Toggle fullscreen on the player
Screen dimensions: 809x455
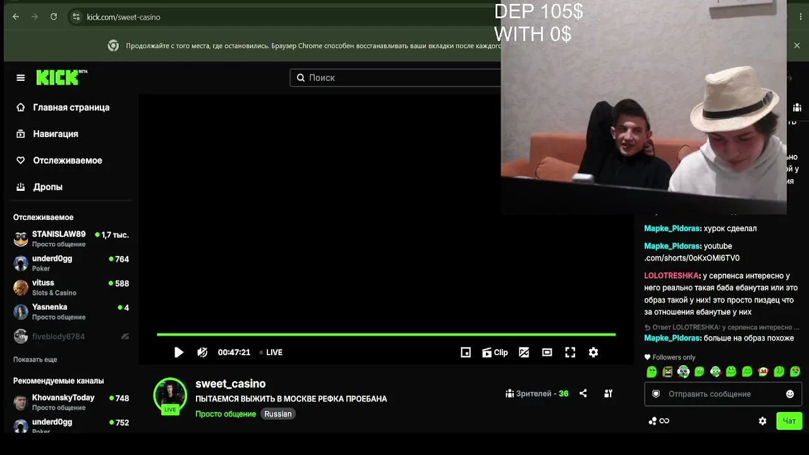(x=570, y=353)
